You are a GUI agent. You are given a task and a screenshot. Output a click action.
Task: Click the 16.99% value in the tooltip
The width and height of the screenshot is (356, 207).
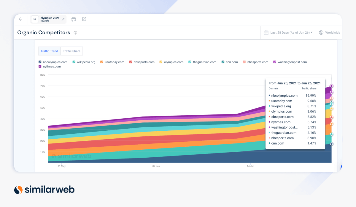(311, 96)
